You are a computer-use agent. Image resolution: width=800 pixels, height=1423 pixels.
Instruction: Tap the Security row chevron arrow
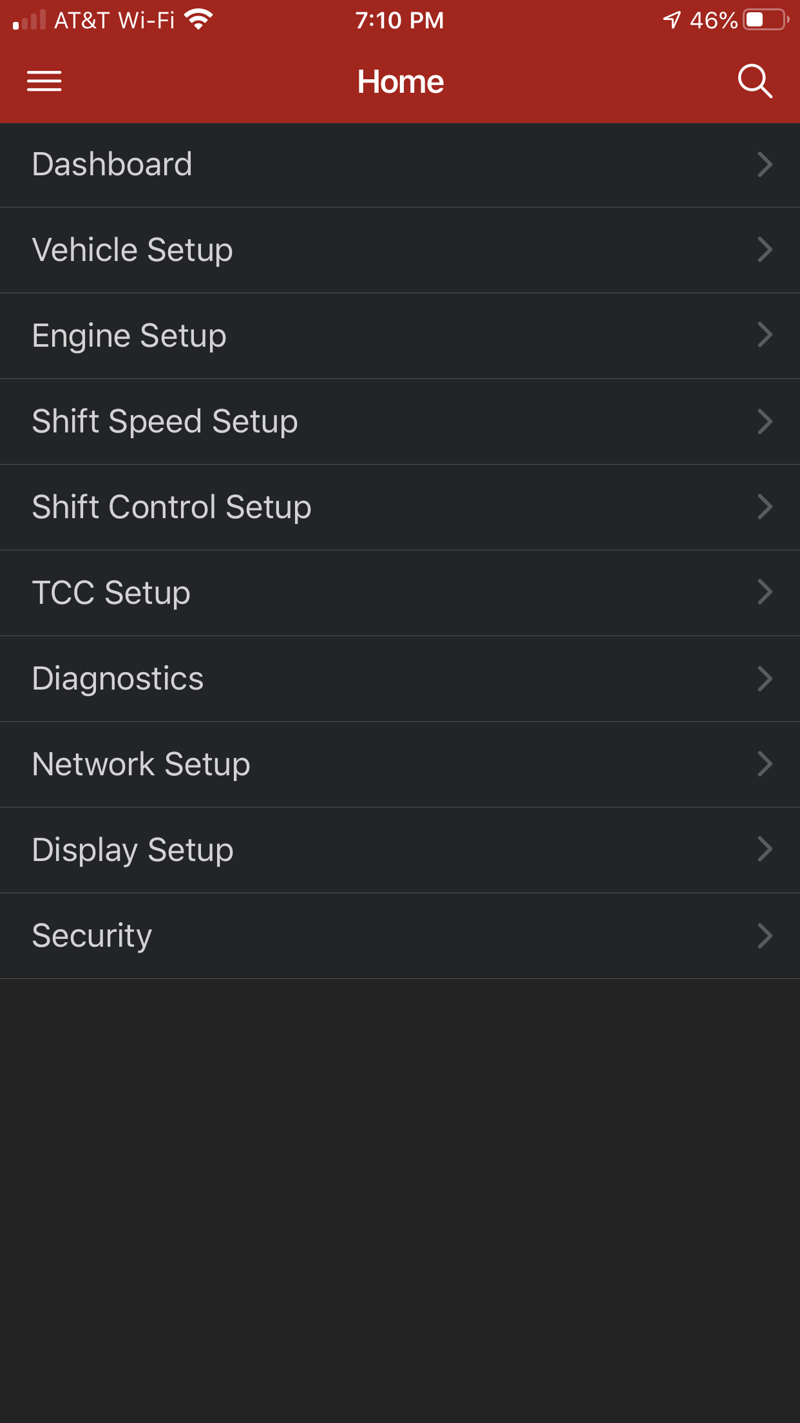coord(765,936)
